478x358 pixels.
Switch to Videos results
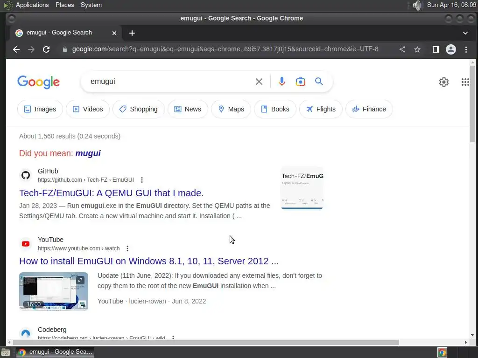(88, 109)
